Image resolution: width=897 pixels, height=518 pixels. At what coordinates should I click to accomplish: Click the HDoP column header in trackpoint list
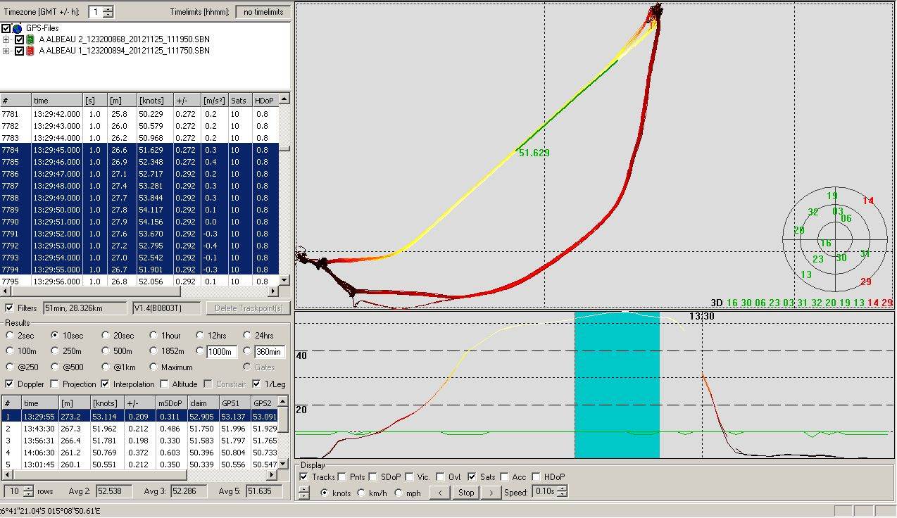pyautogui.click(x=264, y=101)
